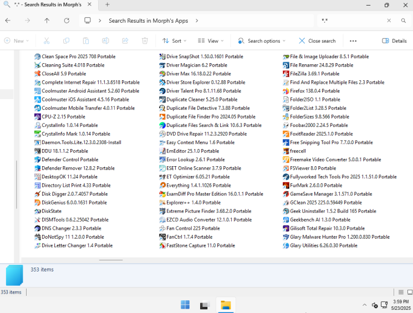Click File Explorer on the taskbar
This screenshot has width=413, height=313.
pos(226,305)
